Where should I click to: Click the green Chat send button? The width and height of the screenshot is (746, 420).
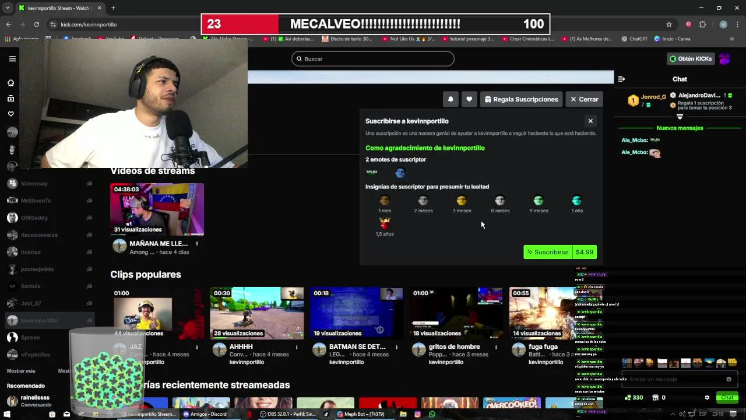pos(727,398)
